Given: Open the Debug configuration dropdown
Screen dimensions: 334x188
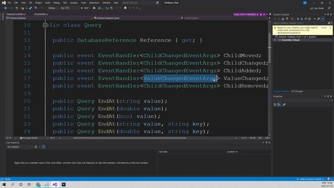Looking at the screenshot, I should 53,8.
